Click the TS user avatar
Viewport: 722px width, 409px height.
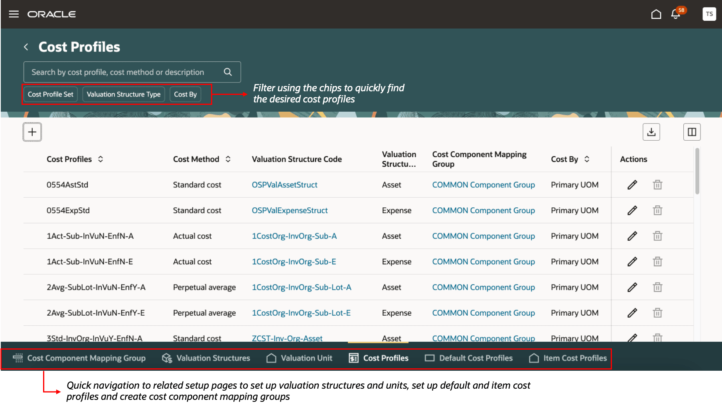tap(709, 14)
